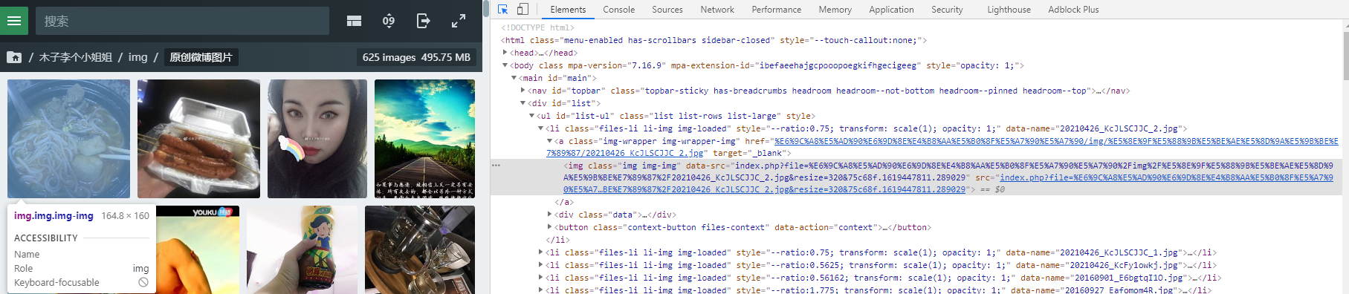The width and height of the screenshot is (1349, 294).
Task: Select the html element line
Action: [x=714, y=40]
